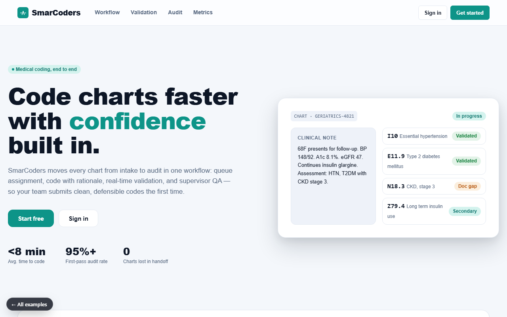Click the Get started button
This screenshot has height=317, width=507.
470,13
